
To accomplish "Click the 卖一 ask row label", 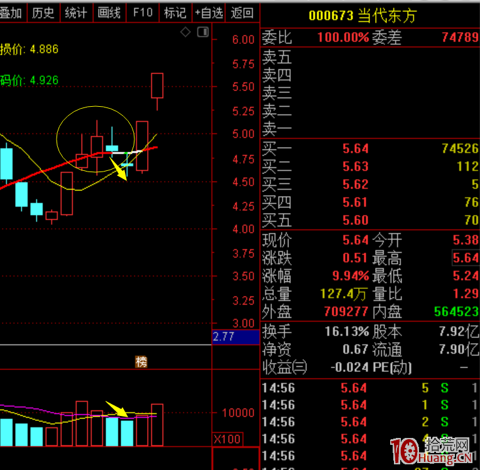I will coord(276,129).
